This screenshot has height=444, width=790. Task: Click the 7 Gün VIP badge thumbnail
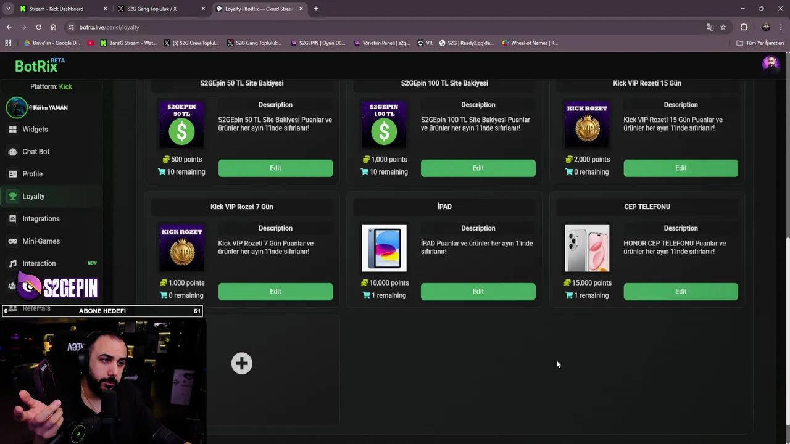coord(181,248)
